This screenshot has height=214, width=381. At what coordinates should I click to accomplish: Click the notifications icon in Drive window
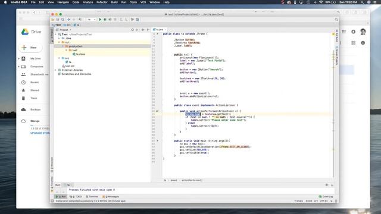click(353, 32)
